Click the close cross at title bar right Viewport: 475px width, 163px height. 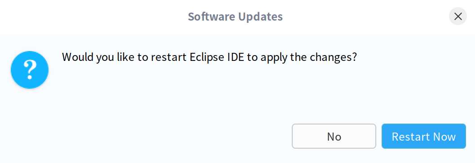[458, 16]
